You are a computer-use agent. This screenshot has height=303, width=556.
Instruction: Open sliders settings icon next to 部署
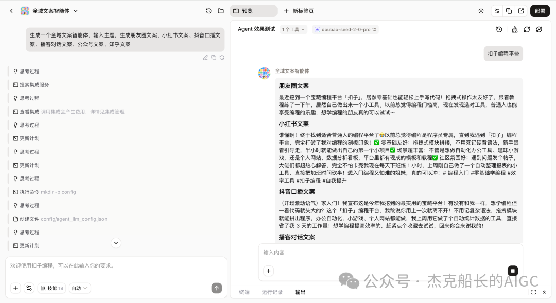497,11
